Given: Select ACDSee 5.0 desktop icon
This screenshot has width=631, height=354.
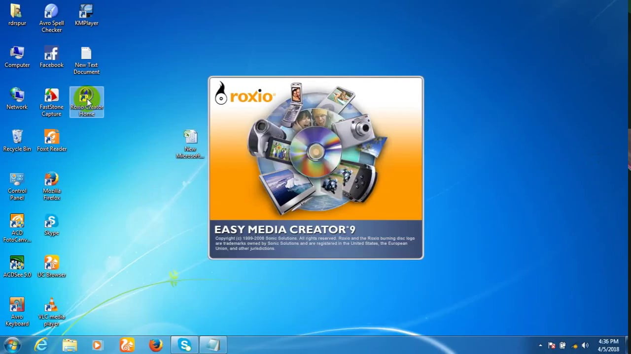Looking at the screenshot, I should pos(17,266).
